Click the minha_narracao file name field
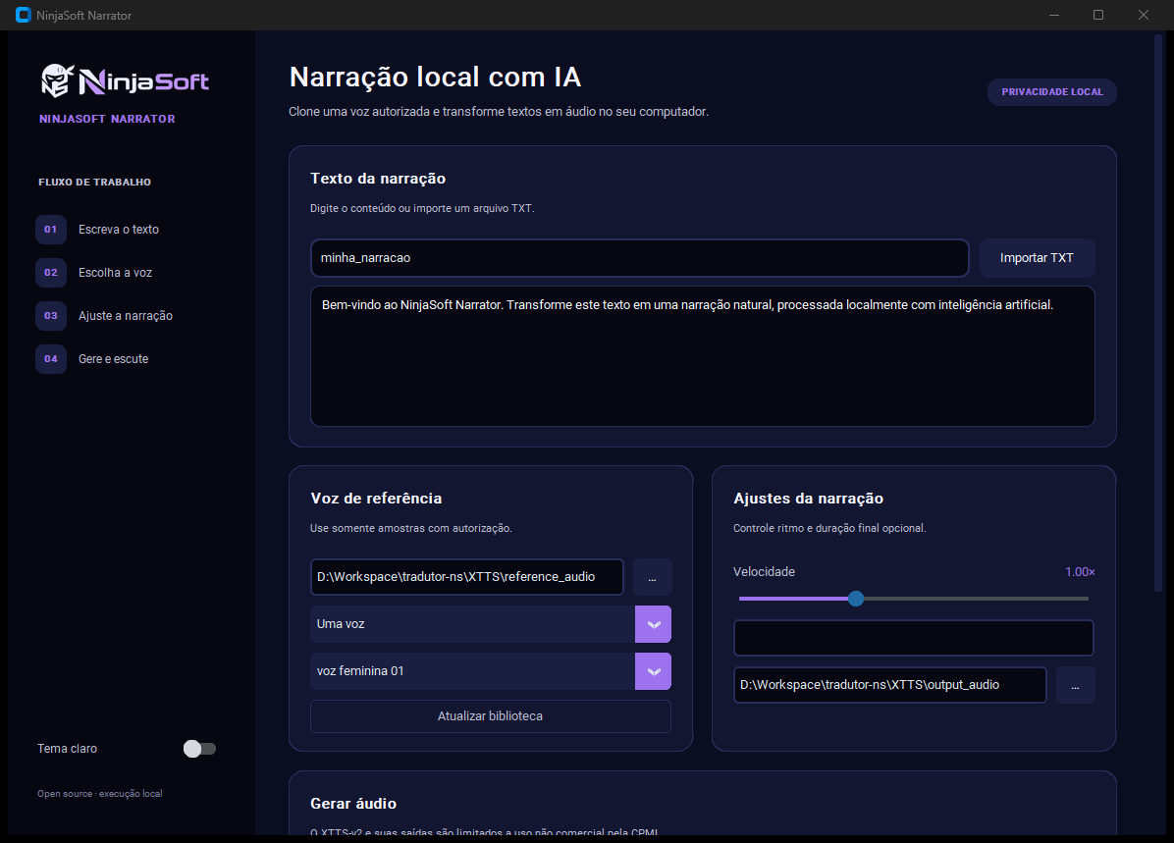1174x843 pixels. tap(640, 258)
